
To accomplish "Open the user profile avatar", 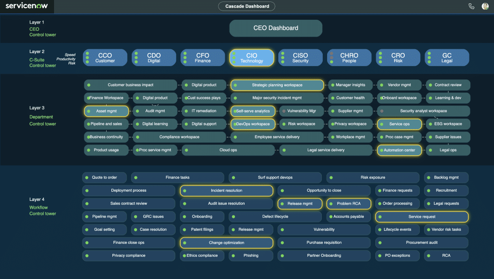I will (x=485, y=6).
